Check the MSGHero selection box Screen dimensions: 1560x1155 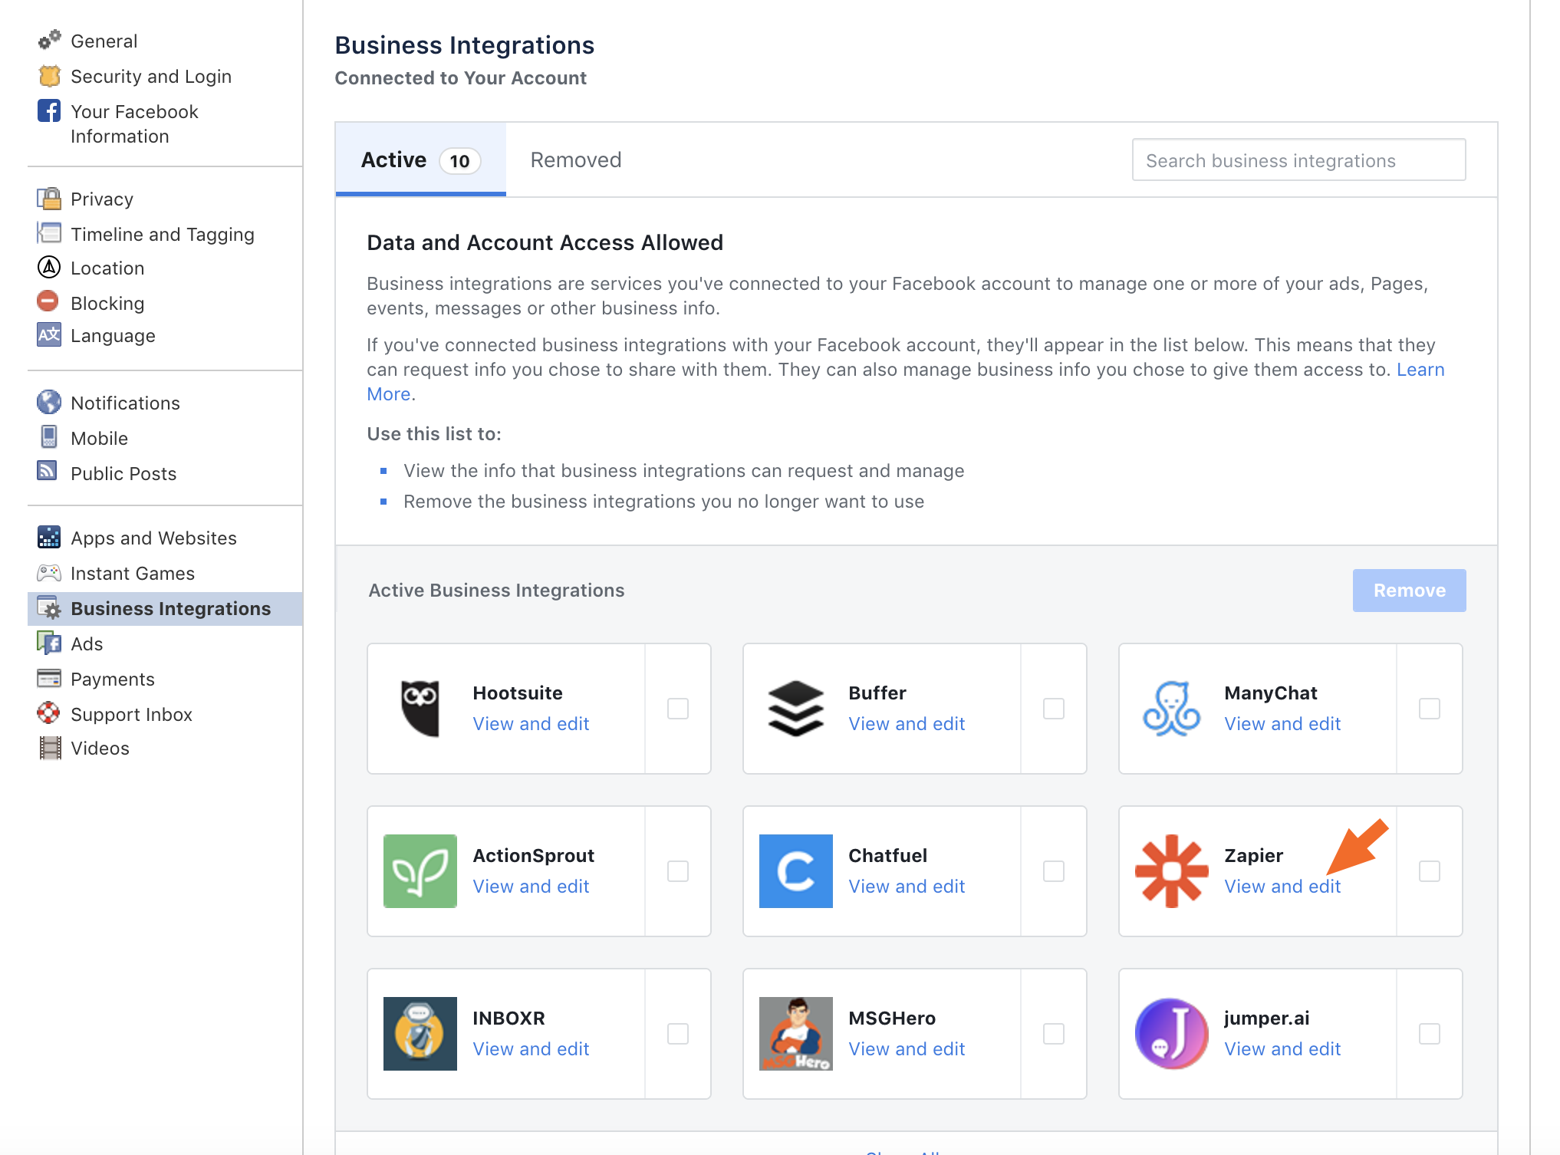pyautogui.click(x=1053, y=1033)
